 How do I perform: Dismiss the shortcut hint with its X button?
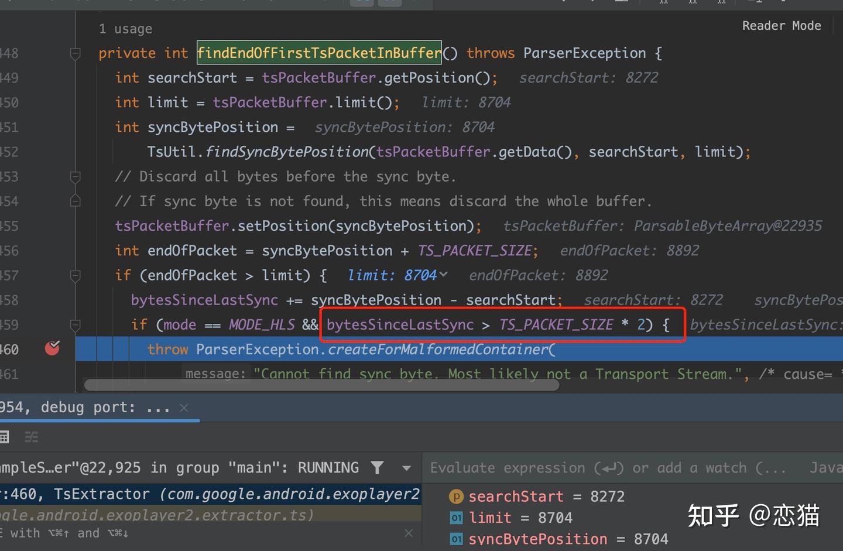(x=408, y=533)
